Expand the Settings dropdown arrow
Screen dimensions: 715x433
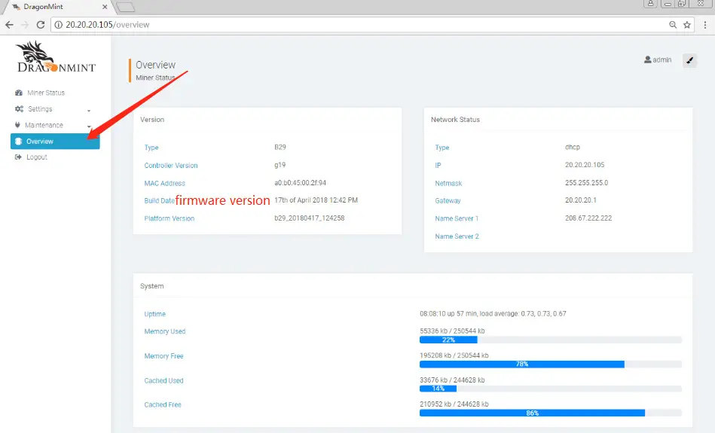tap(89, 110)
